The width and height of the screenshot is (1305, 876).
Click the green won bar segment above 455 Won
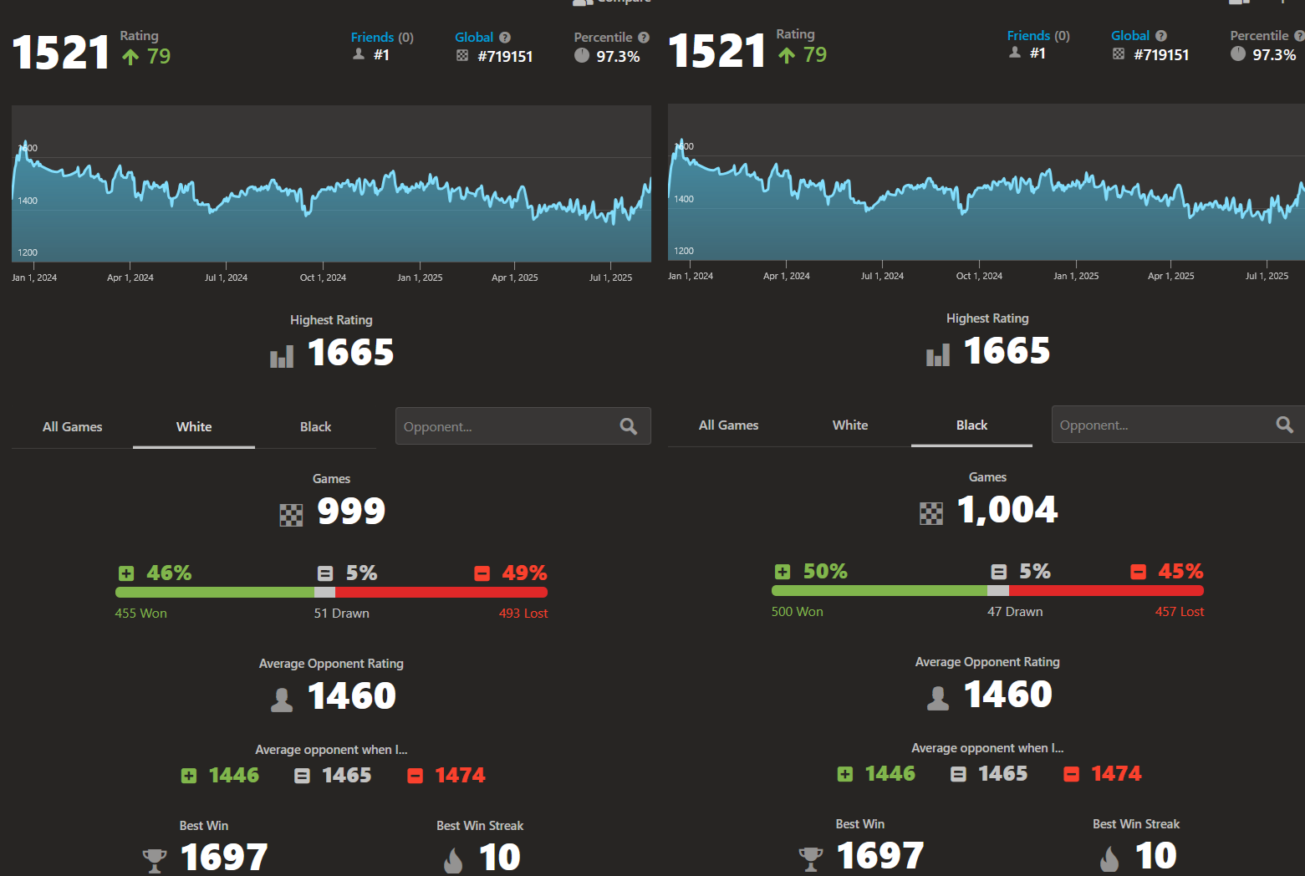pos(215,593)
